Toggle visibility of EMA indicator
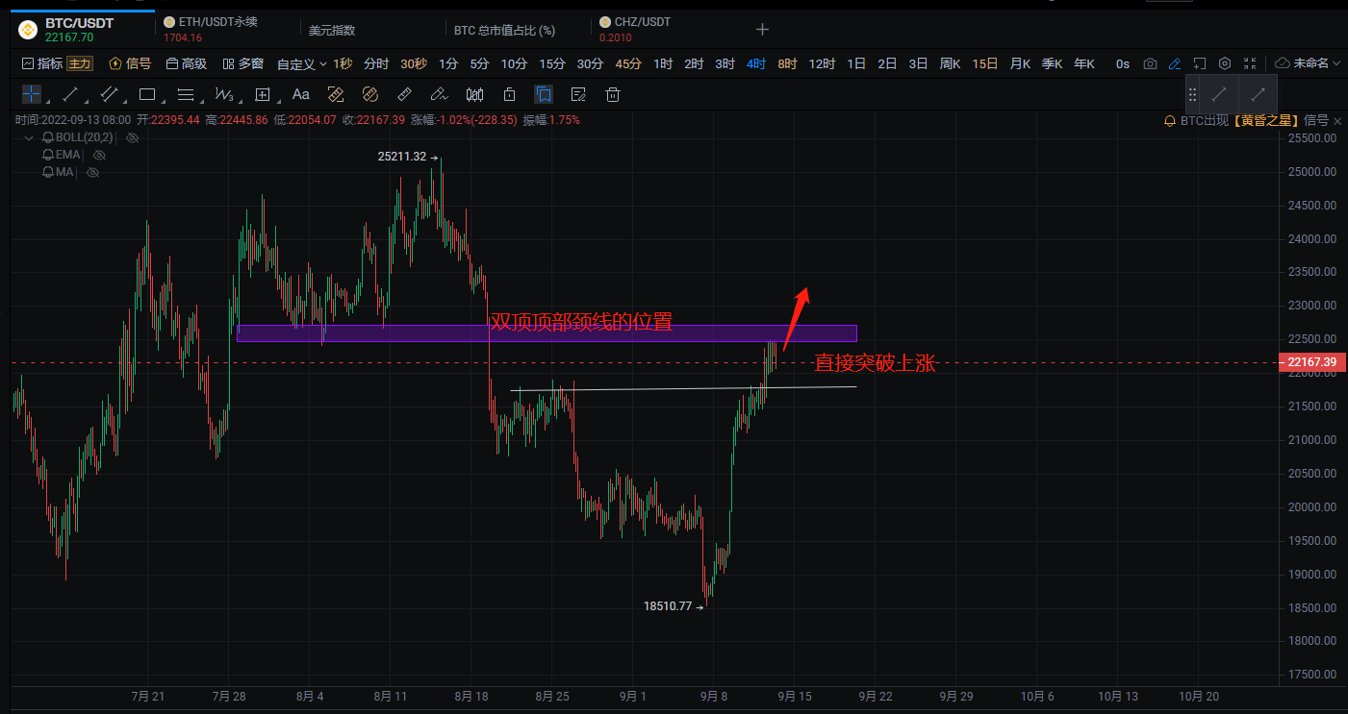Viewport: 1348px width, 714px height. [98, 155]
